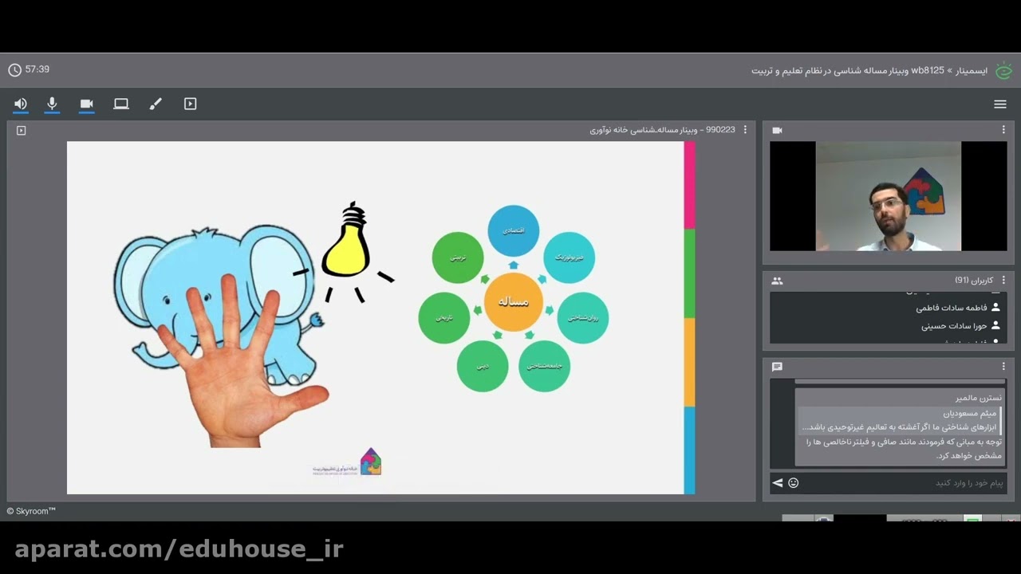Open chat panel three-dot options menu
Viewport: 1021px width, 574px height.
(x=1004, y=367)
